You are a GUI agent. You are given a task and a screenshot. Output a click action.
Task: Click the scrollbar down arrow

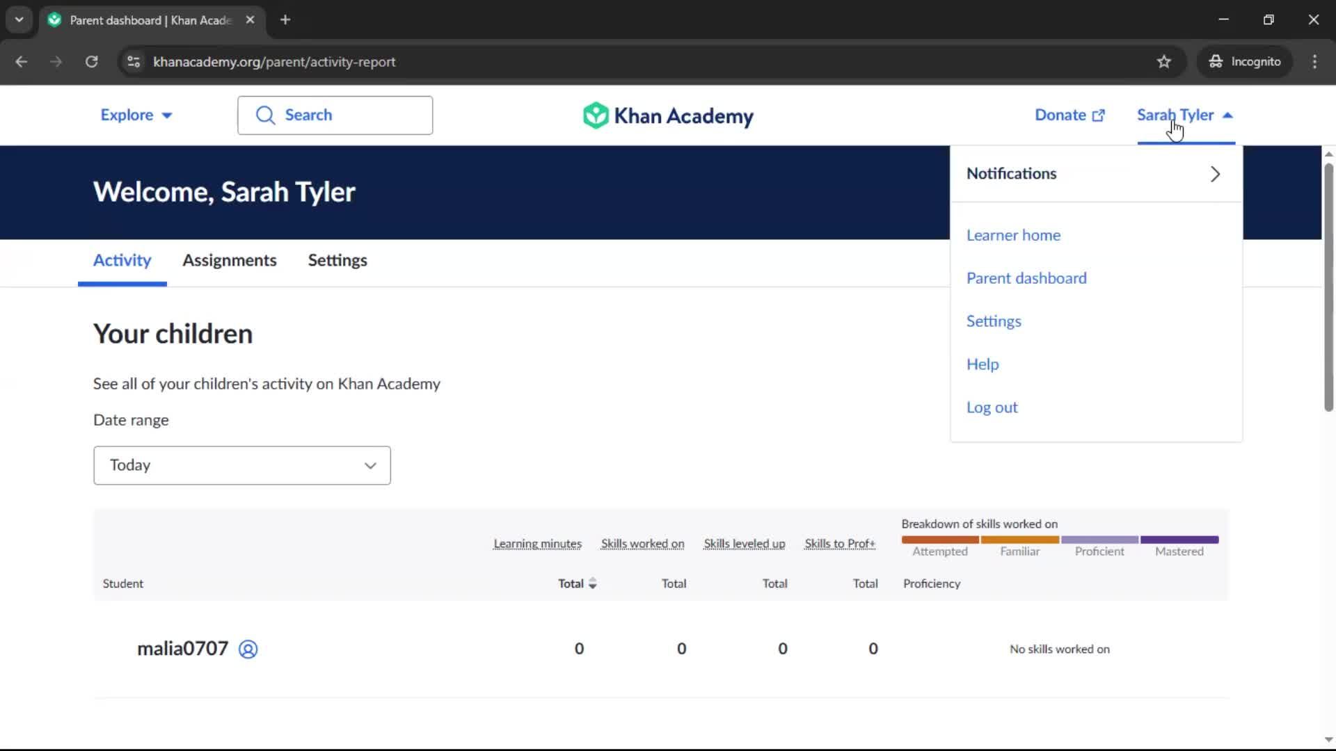pos(1328,740)
